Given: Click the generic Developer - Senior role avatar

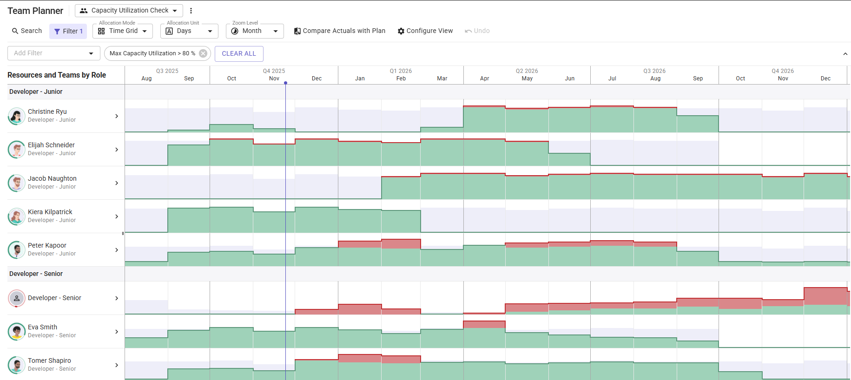Looking at the screenshot, I should point(17,298).
